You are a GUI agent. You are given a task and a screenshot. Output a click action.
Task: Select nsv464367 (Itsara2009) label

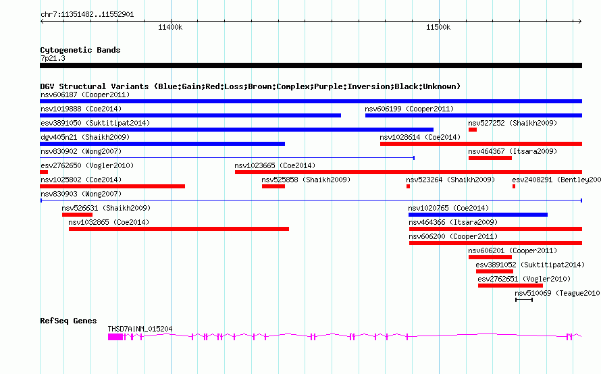tap(513, 151)
